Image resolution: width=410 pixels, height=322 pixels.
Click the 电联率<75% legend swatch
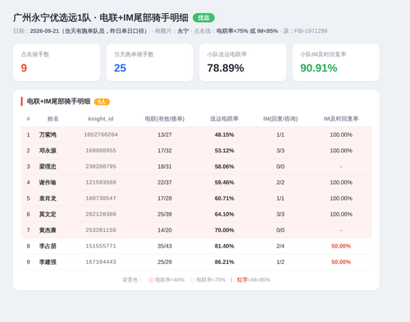tap(192, 280)
